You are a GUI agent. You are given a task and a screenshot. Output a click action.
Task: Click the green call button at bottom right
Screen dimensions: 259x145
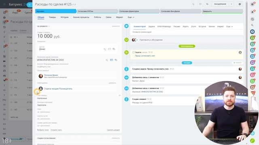click(x=253, y=141)
